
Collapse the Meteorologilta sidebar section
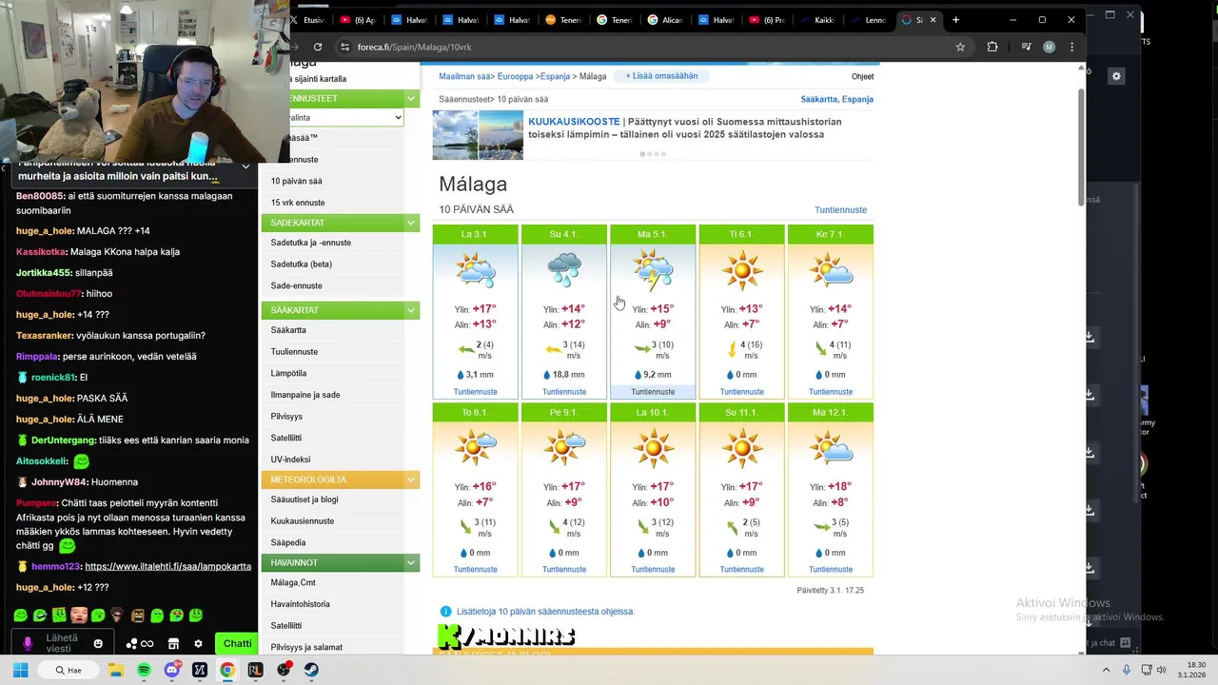click(411, 479)
